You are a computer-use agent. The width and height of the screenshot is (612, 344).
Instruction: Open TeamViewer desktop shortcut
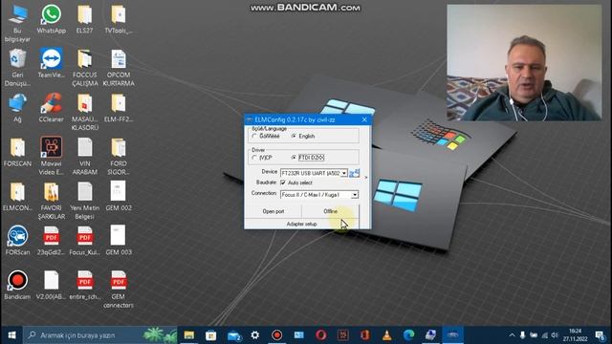[x=51, y=64]
